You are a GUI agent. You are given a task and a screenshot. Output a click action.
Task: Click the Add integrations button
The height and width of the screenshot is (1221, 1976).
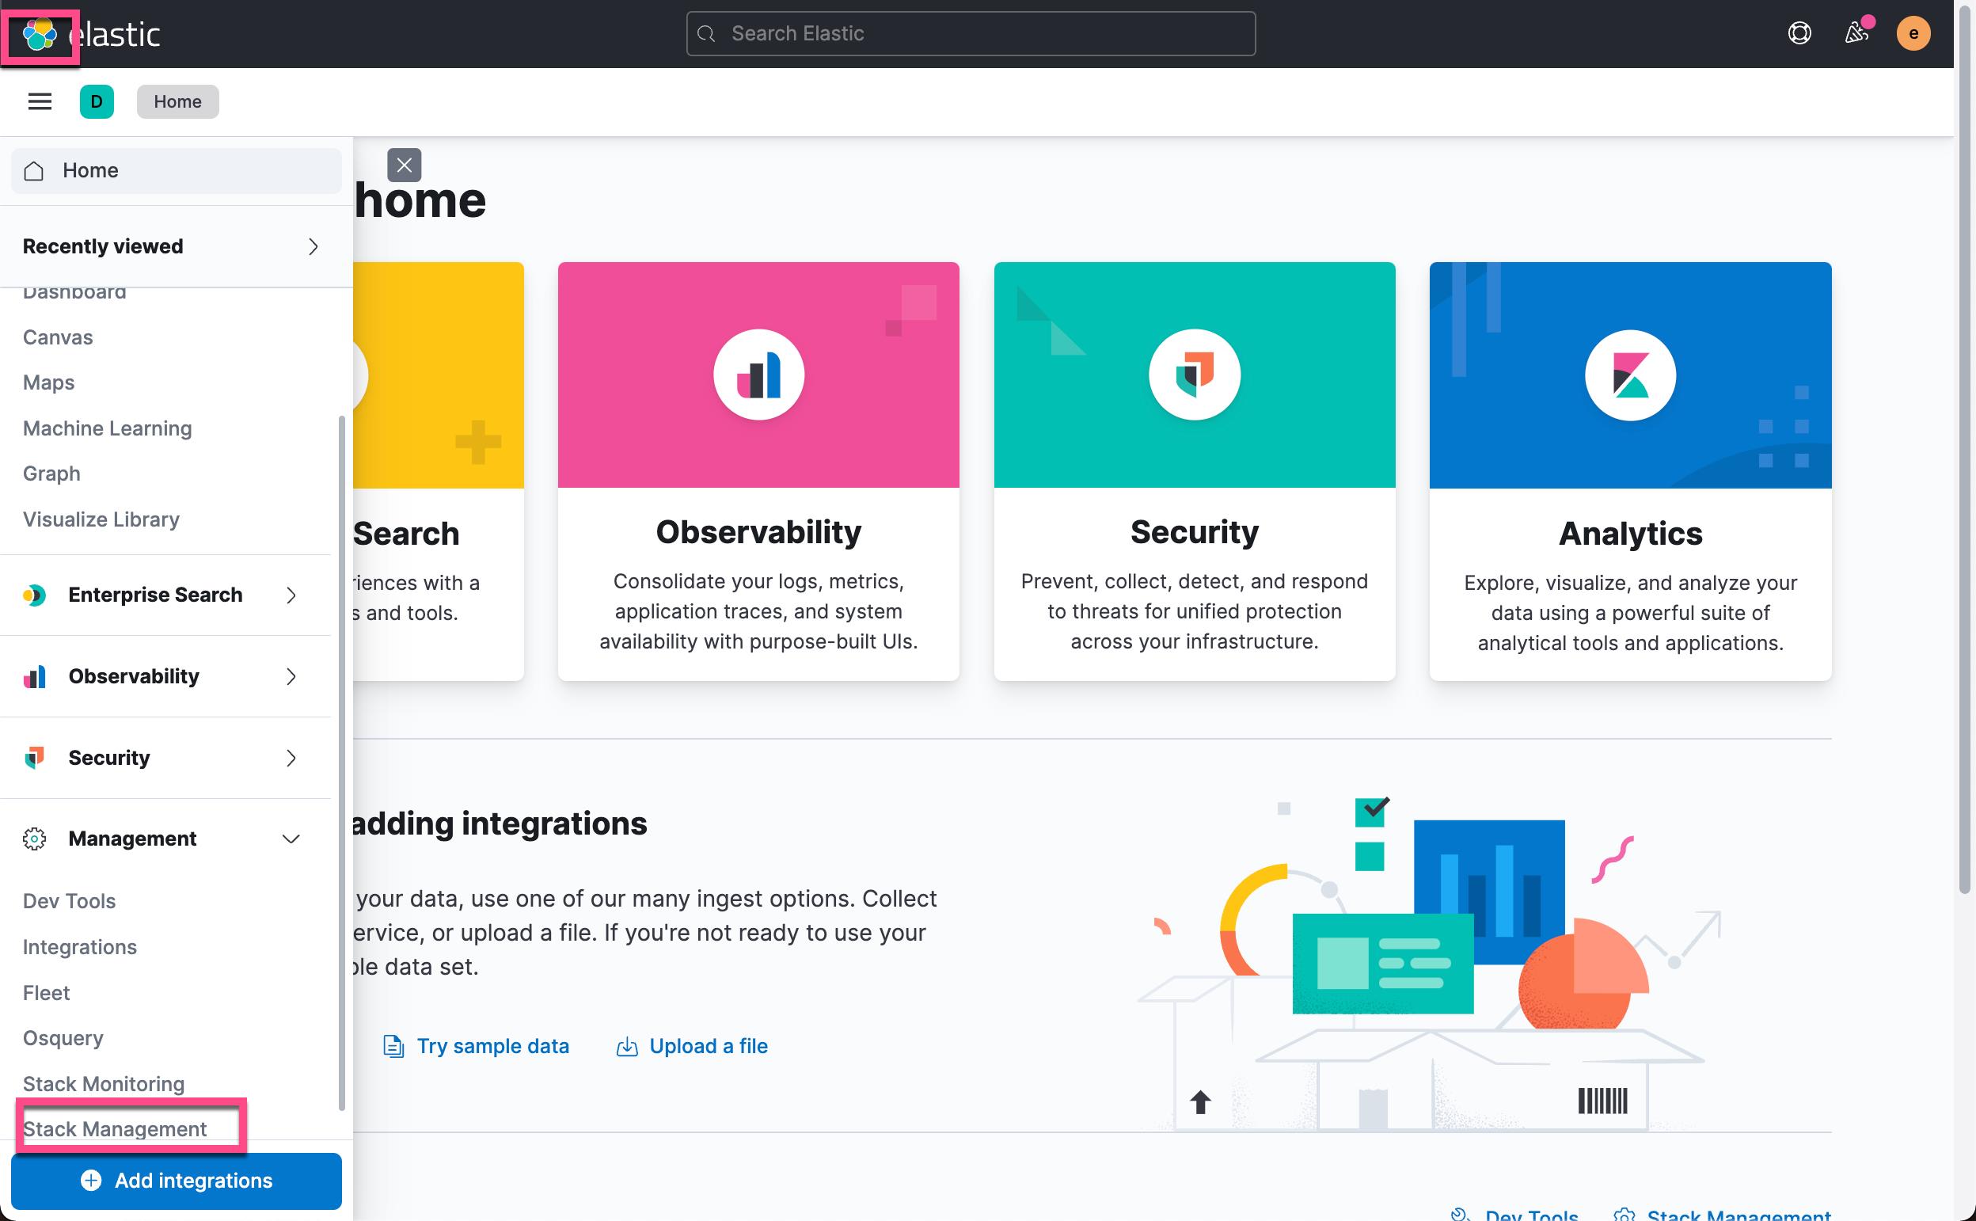[176, 1181]
